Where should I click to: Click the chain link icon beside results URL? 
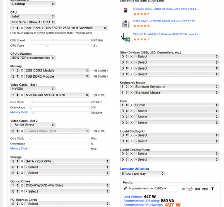(125, 188)
